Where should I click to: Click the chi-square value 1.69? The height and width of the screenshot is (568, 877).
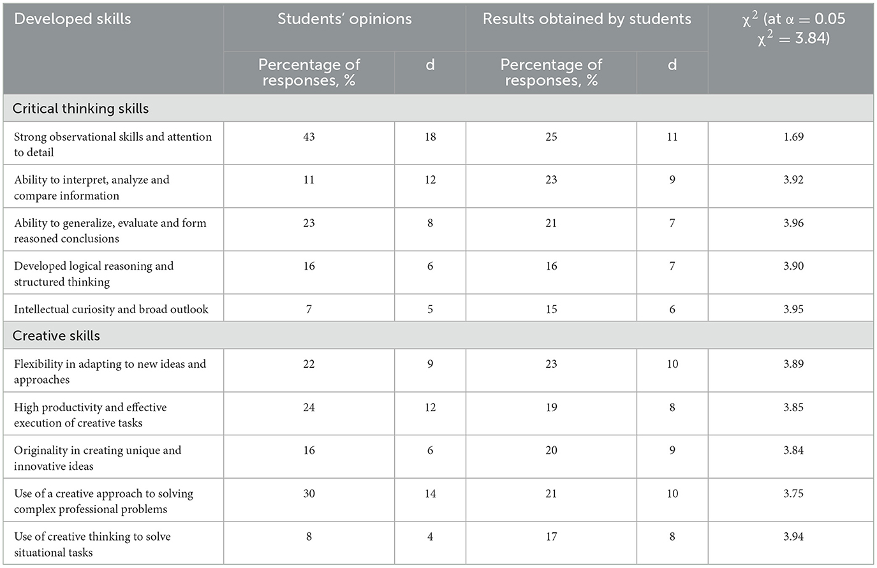click(x=793, y=136)
